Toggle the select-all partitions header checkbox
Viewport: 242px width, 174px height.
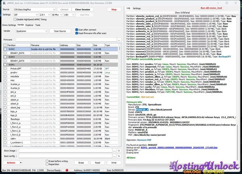click(5, 45)
